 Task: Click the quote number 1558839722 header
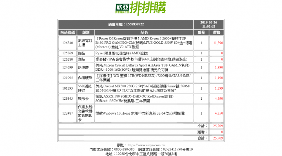126,24
